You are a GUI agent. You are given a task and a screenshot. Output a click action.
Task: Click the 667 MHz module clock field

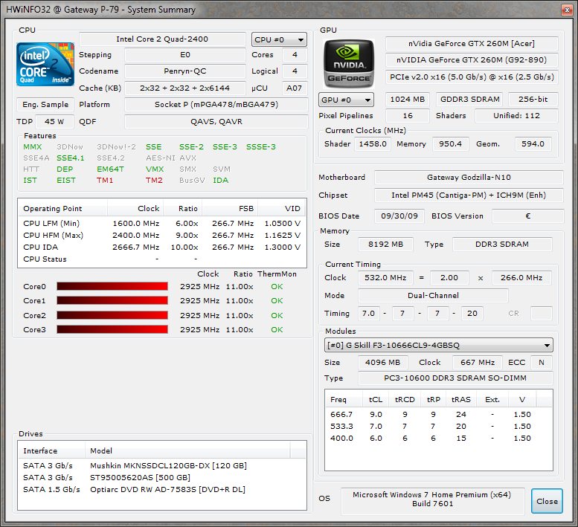[x=478, y=363]
